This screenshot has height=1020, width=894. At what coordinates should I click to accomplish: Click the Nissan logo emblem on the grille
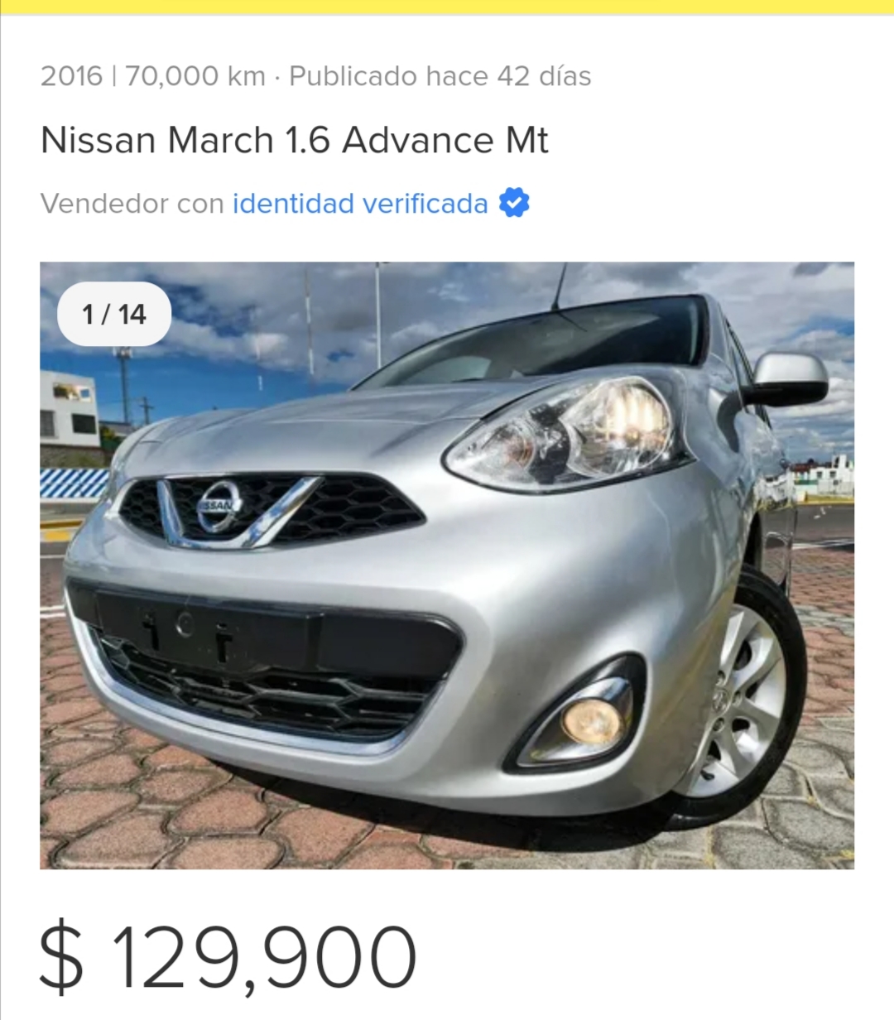pos(220,506)
